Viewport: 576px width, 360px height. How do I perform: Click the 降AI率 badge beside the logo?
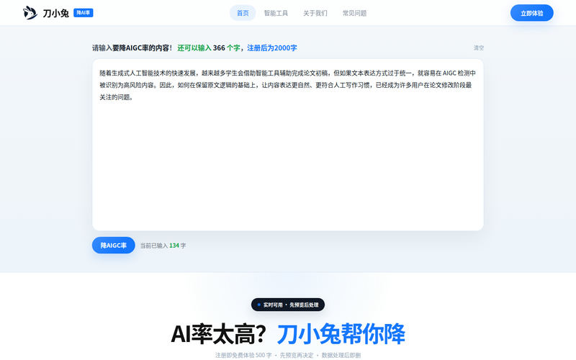click(x=84, y=13)
